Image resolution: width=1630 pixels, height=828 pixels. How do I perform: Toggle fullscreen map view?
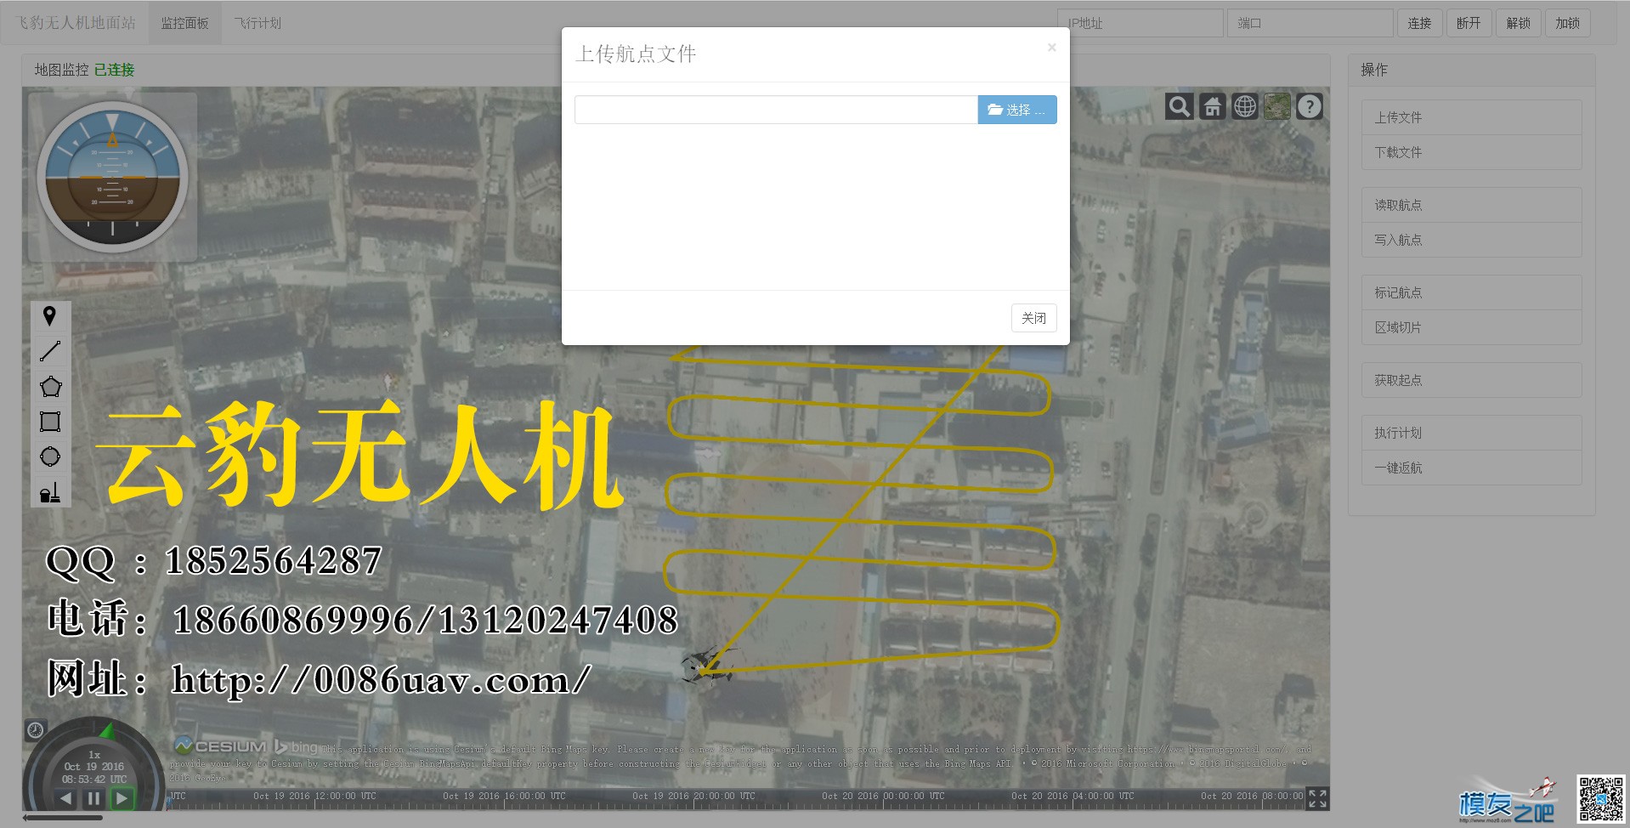1317,797
